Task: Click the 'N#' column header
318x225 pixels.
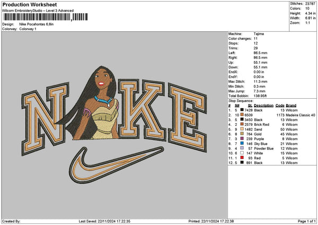Action: pos(237,106)
